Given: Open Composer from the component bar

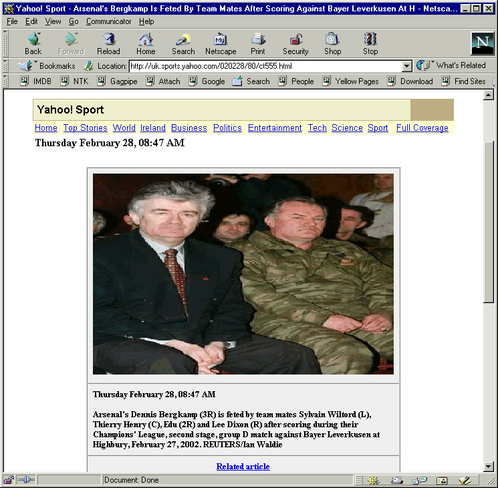Looking at the screenshot, I should (465, 481).
